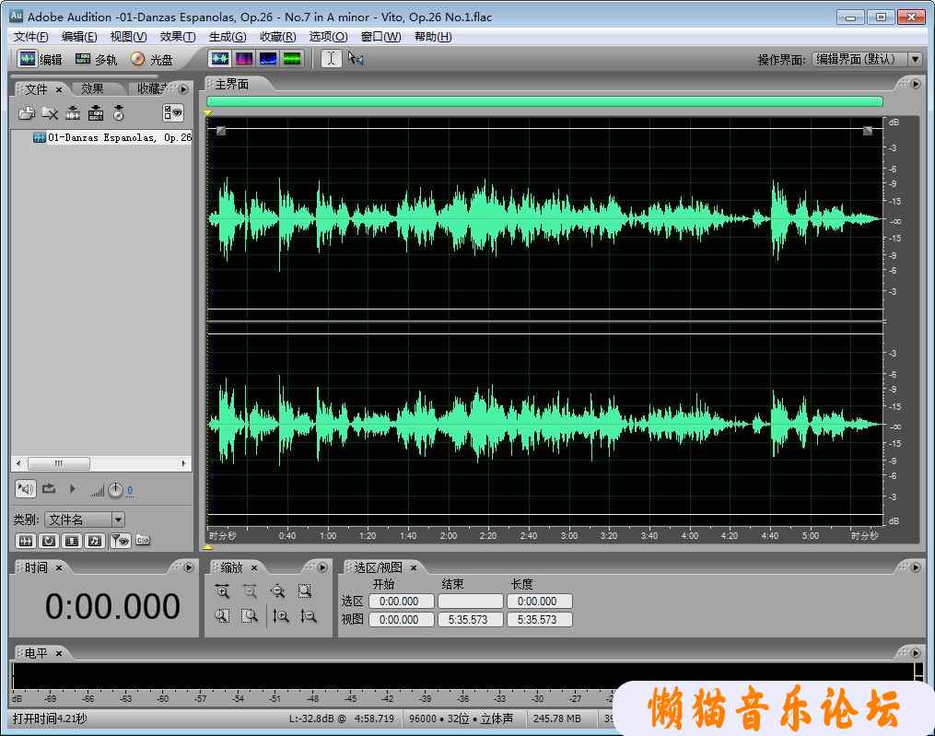Click zoom in horizontally icon

(x=222, y=591)
